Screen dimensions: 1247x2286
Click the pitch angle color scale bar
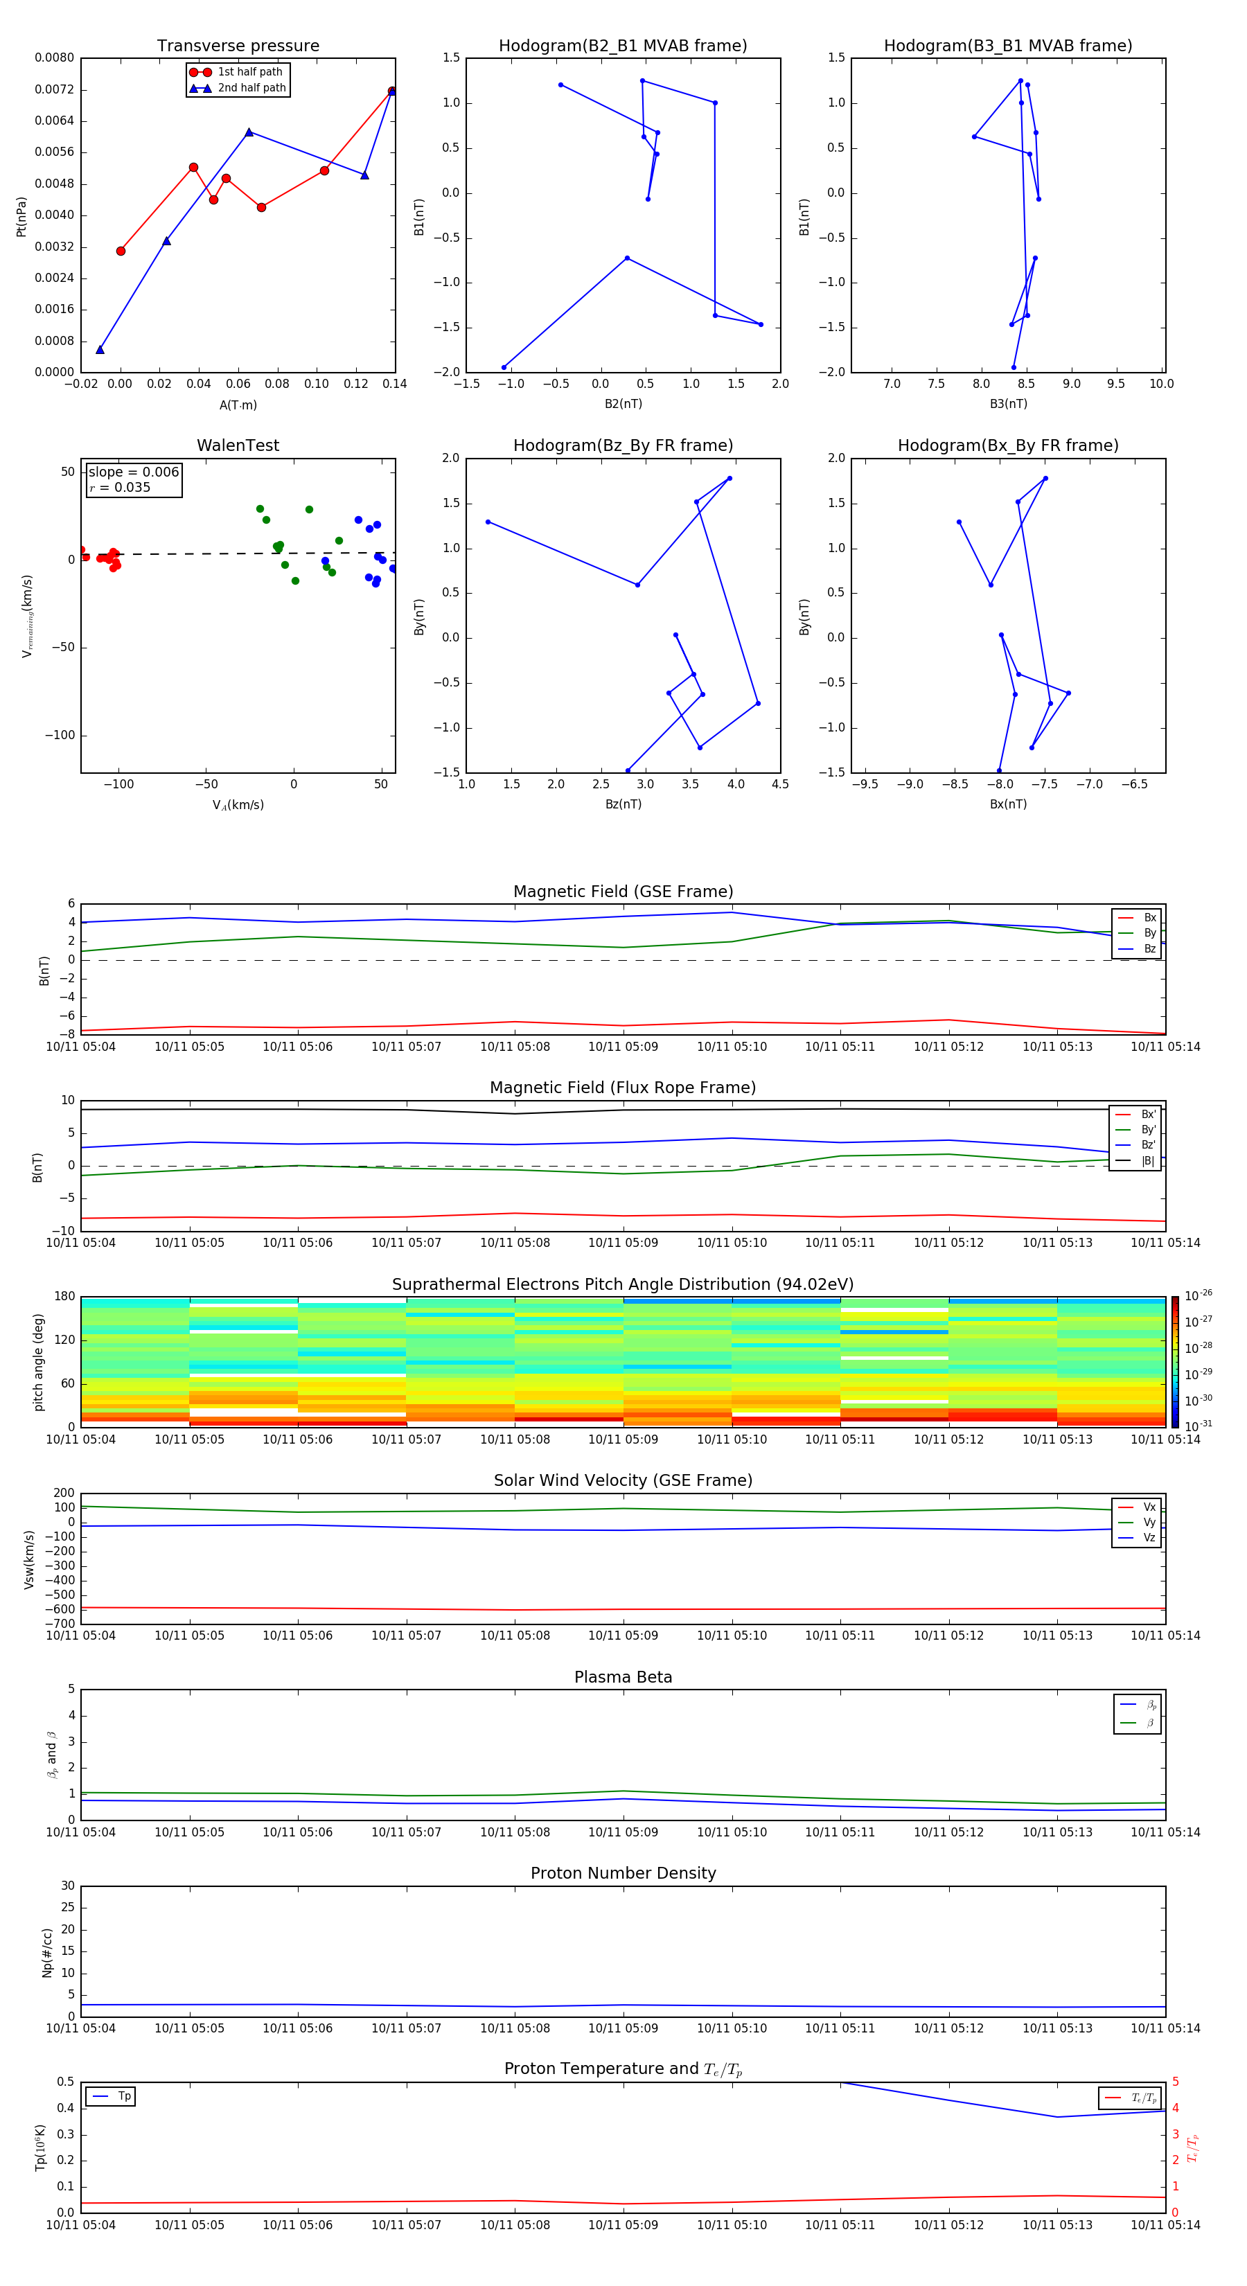(x=1175, y=1361)
